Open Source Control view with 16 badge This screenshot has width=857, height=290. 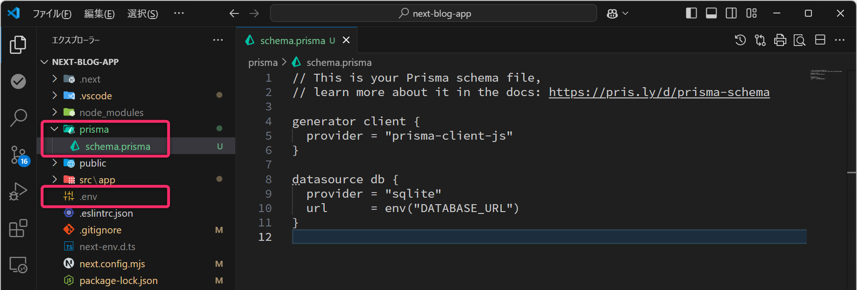19,155
